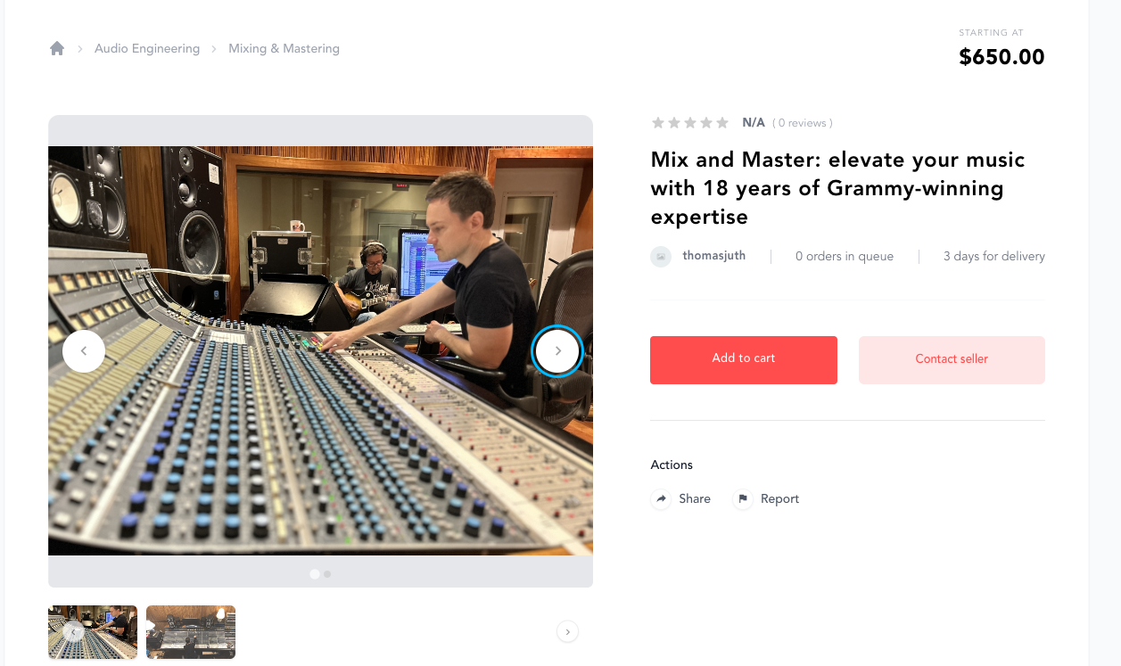
Task: Click thomasjuth's seller avatar icon
Action: click(661, 257)
